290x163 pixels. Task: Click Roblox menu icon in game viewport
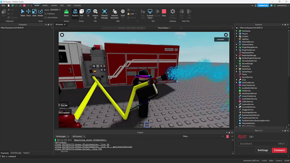coord(62,35)
